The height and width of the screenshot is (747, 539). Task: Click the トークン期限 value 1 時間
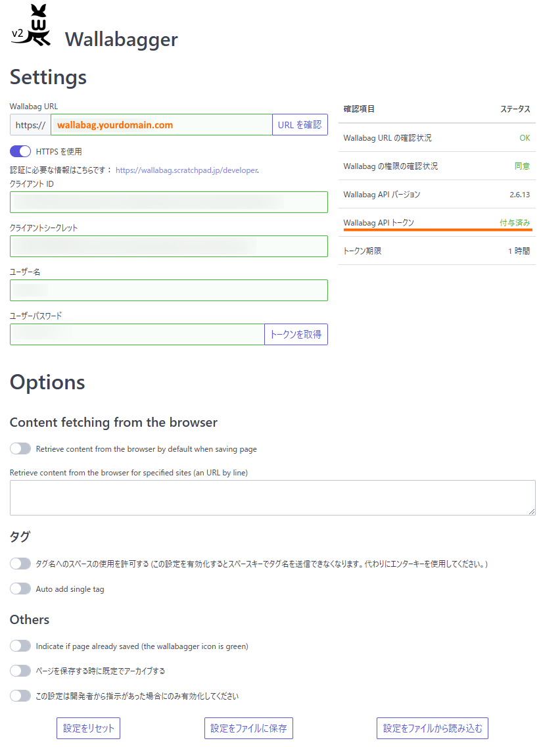(x=519, y=251)
